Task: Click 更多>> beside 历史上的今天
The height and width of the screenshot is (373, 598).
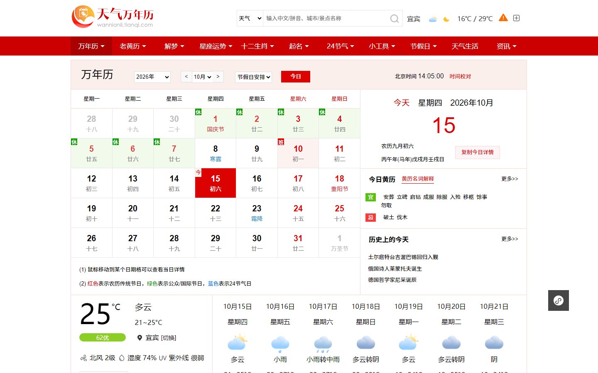Action: 510,239
